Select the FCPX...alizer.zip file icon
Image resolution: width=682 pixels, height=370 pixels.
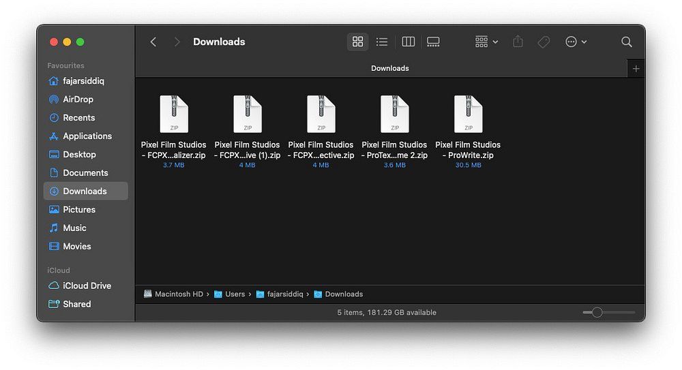click(174, 114)
